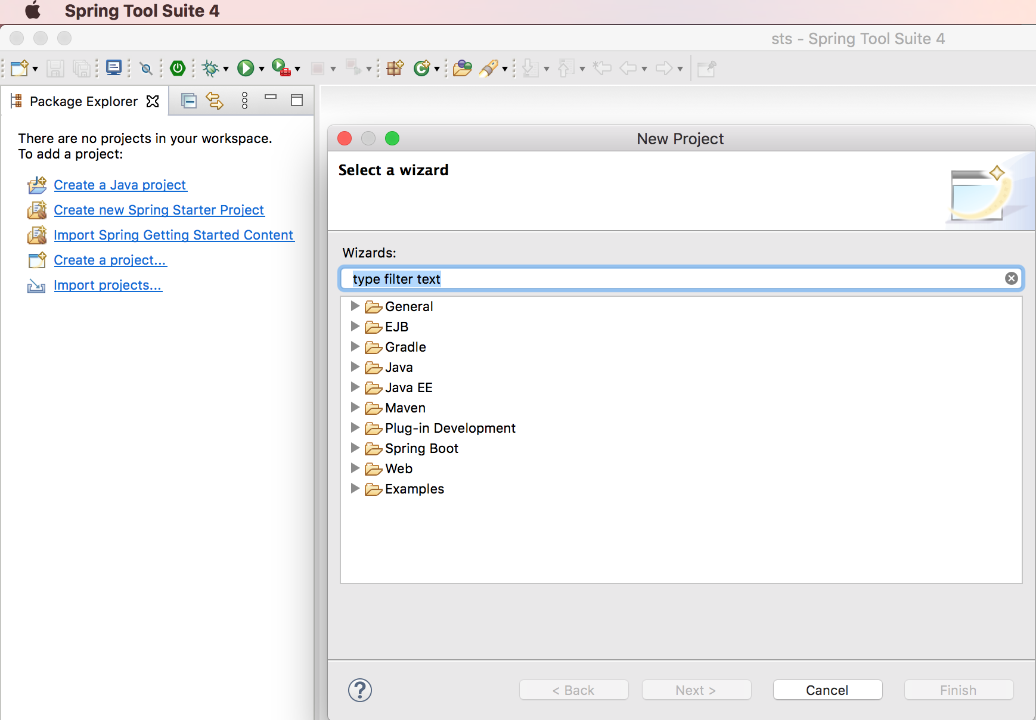Click the New wizard toolbar icon
This screenshot has width=1036, height=720.
point(19,68)
